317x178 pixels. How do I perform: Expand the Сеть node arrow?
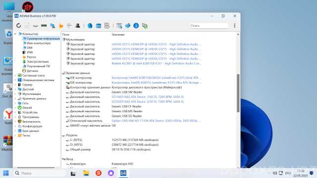pos(15,103)
